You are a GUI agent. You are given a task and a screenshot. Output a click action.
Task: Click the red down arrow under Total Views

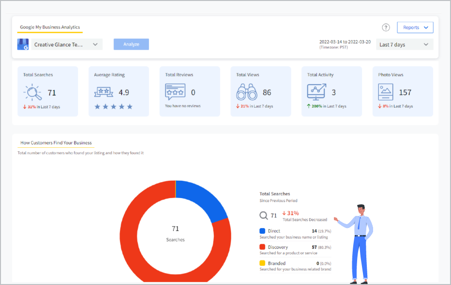coord(238,106)
